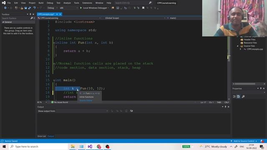
Task: Click the Visual Studio logo icon
Action: click(x=4, y=3)
